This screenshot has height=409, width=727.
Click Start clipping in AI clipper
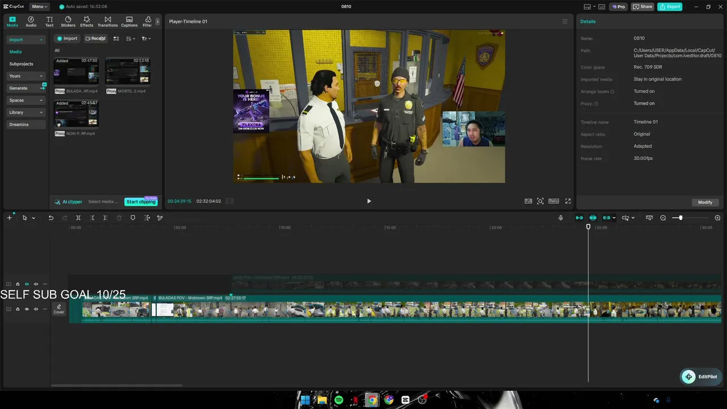[x=141, y=202]
